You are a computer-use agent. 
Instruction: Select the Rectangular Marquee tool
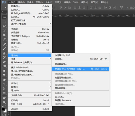pos(4,22)
